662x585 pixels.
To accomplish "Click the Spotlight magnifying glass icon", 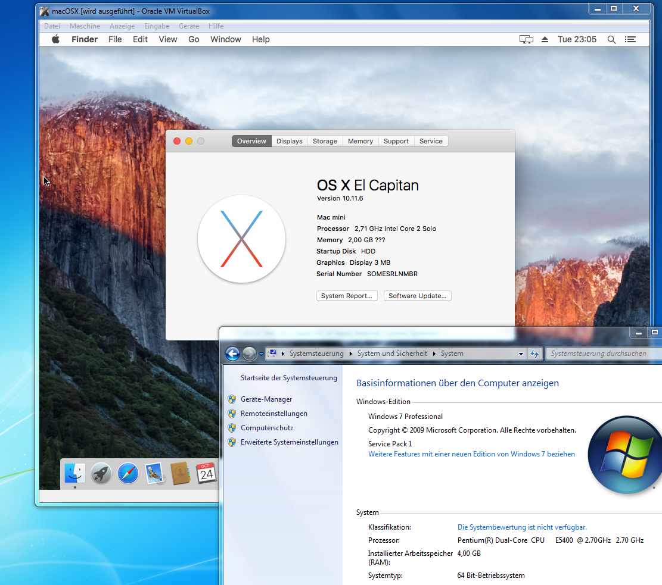I will pyautogui.click(x=611, y=39).
